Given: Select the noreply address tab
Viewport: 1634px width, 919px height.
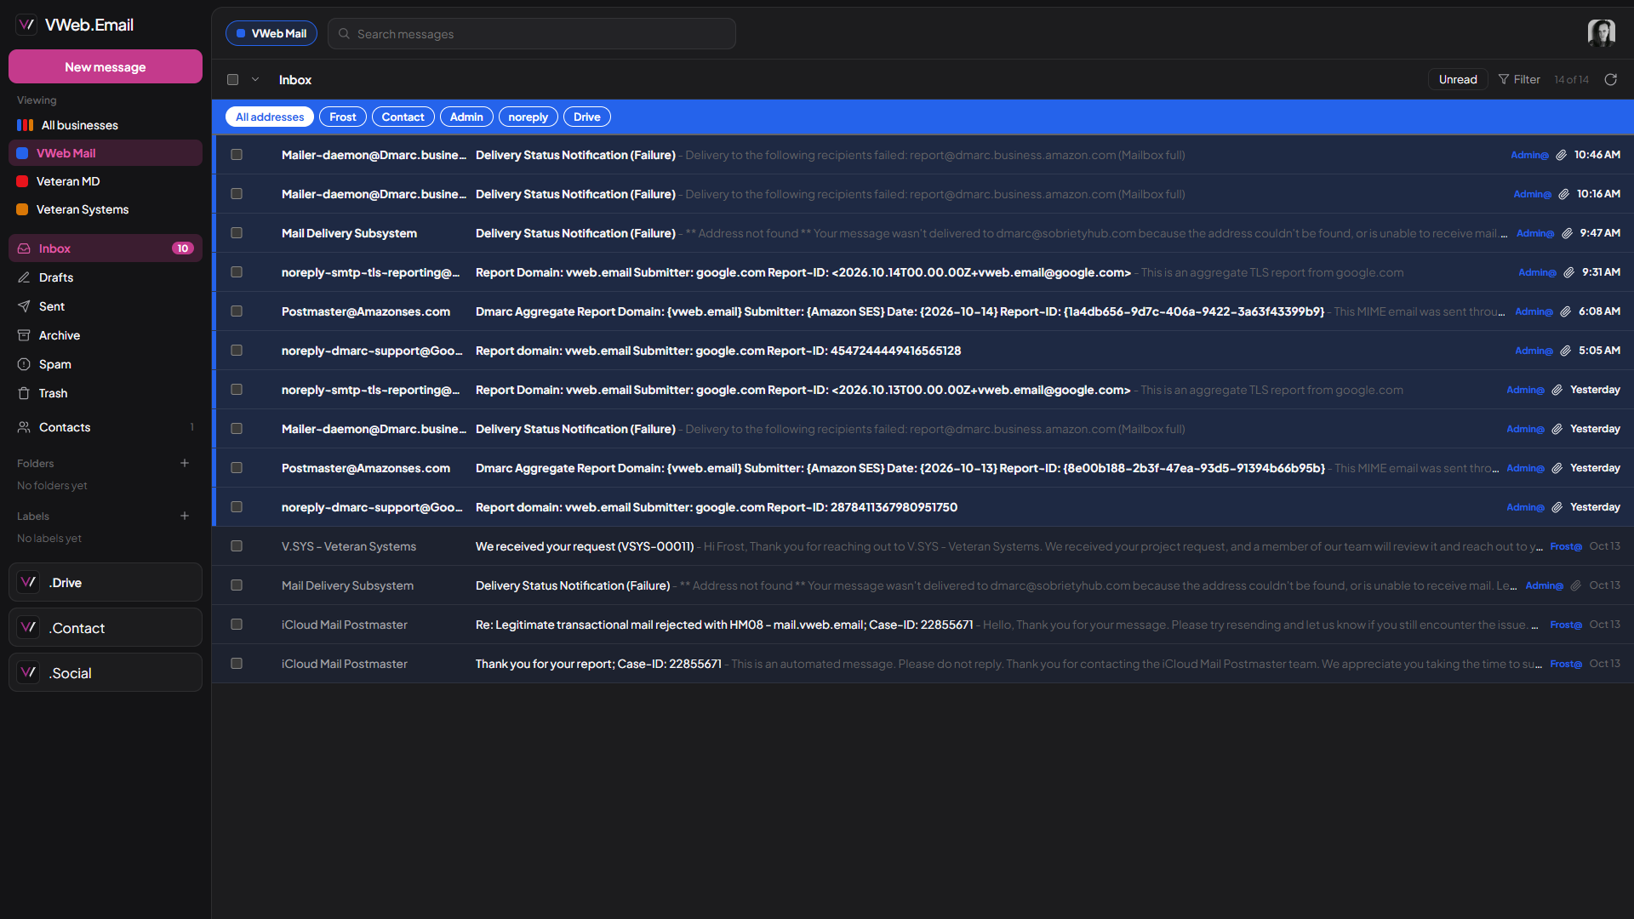Looking at the screenshot, I should pyautogui.click(x=528, y=117).
